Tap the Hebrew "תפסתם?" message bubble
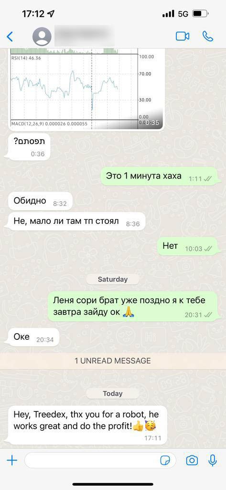226x490 pixels. pyautogui.click(x=29, y=146)
